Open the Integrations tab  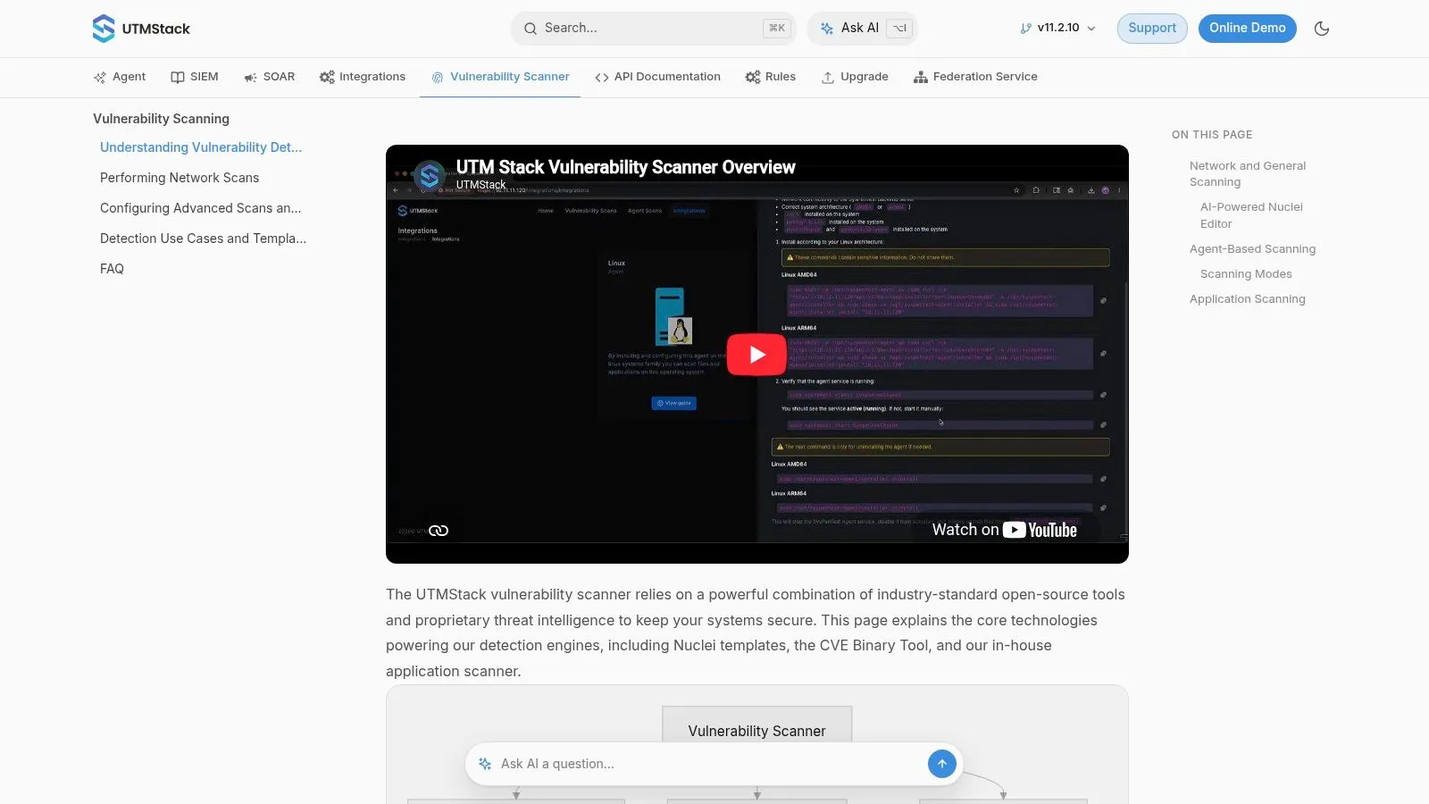(363, 77)
